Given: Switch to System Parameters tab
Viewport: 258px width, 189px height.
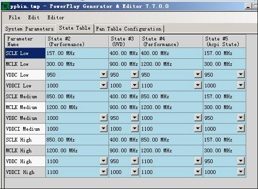Looking at the screenshot, I should click(29, 29).
